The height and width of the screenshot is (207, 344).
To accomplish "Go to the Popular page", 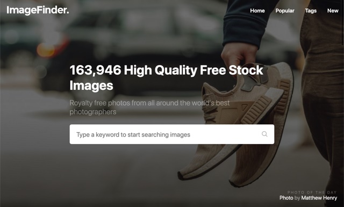I will pos(285,11).
